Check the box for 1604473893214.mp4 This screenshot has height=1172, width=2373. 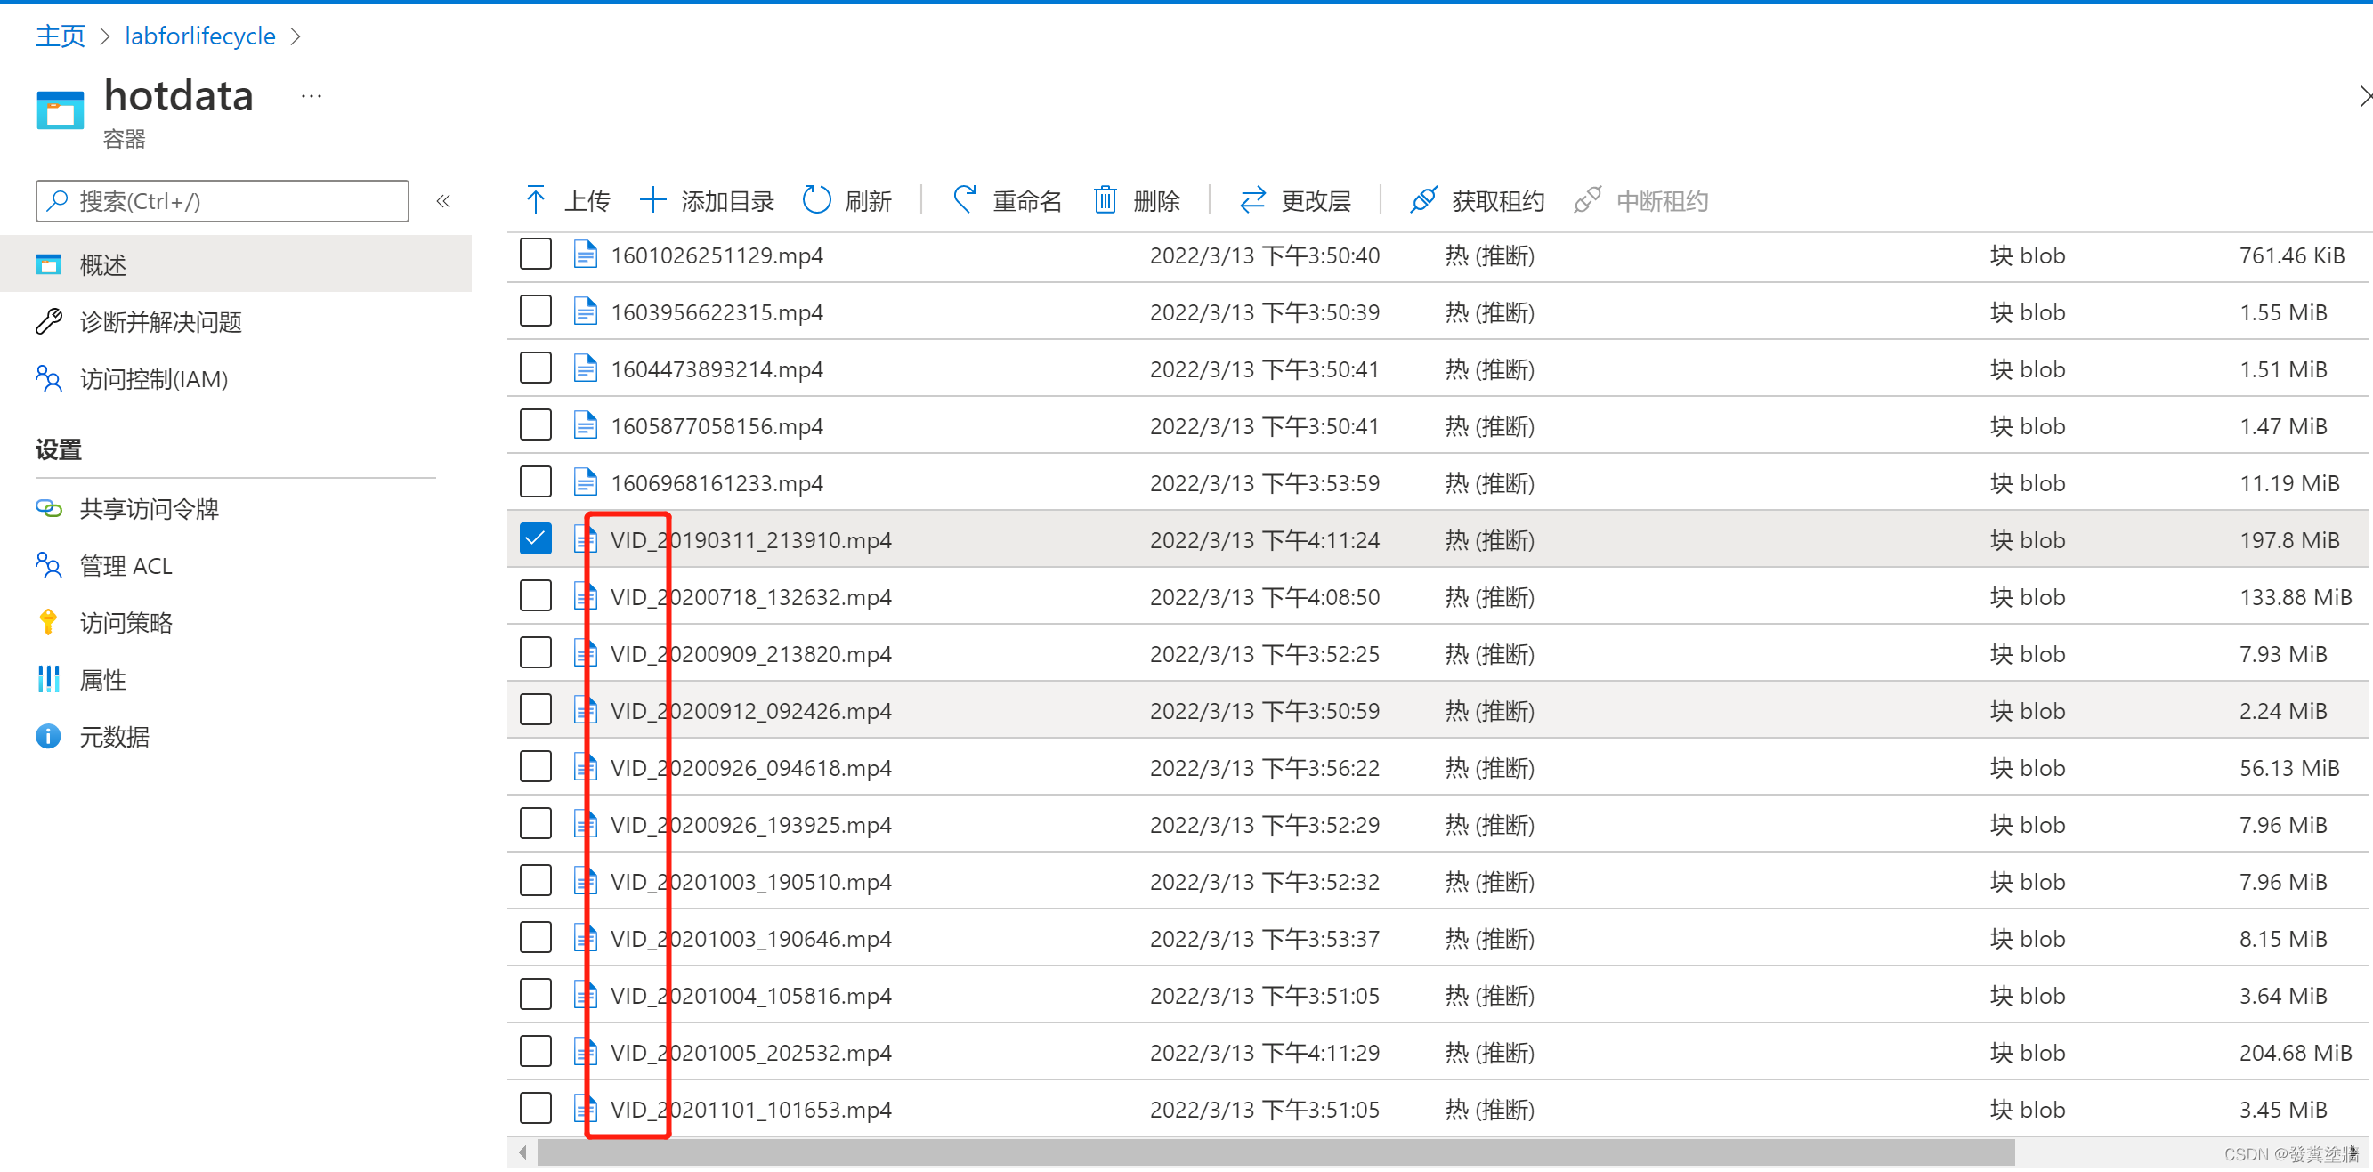point(535,368)
